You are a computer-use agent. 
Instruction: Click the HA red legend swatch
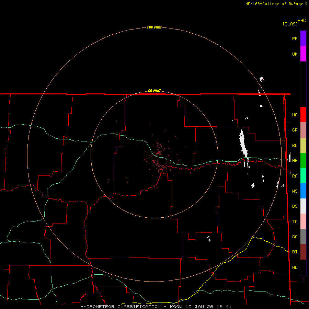click(303, 115)
